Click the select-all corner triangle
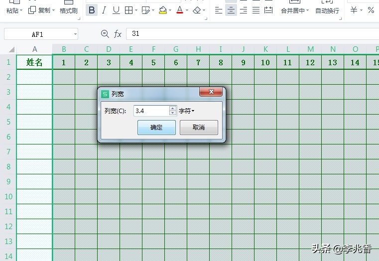This screenshot has width=379, height=261. 11,49
